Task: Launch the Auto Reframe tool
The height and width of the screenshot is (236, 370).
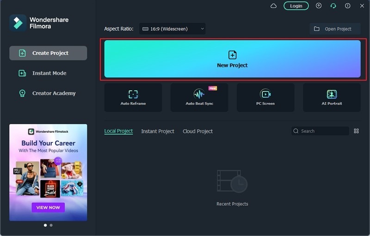Action: pos(133,97)
